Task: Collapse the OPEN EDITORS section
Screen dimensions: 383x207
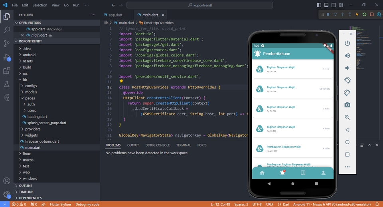Action: point(57,23)
